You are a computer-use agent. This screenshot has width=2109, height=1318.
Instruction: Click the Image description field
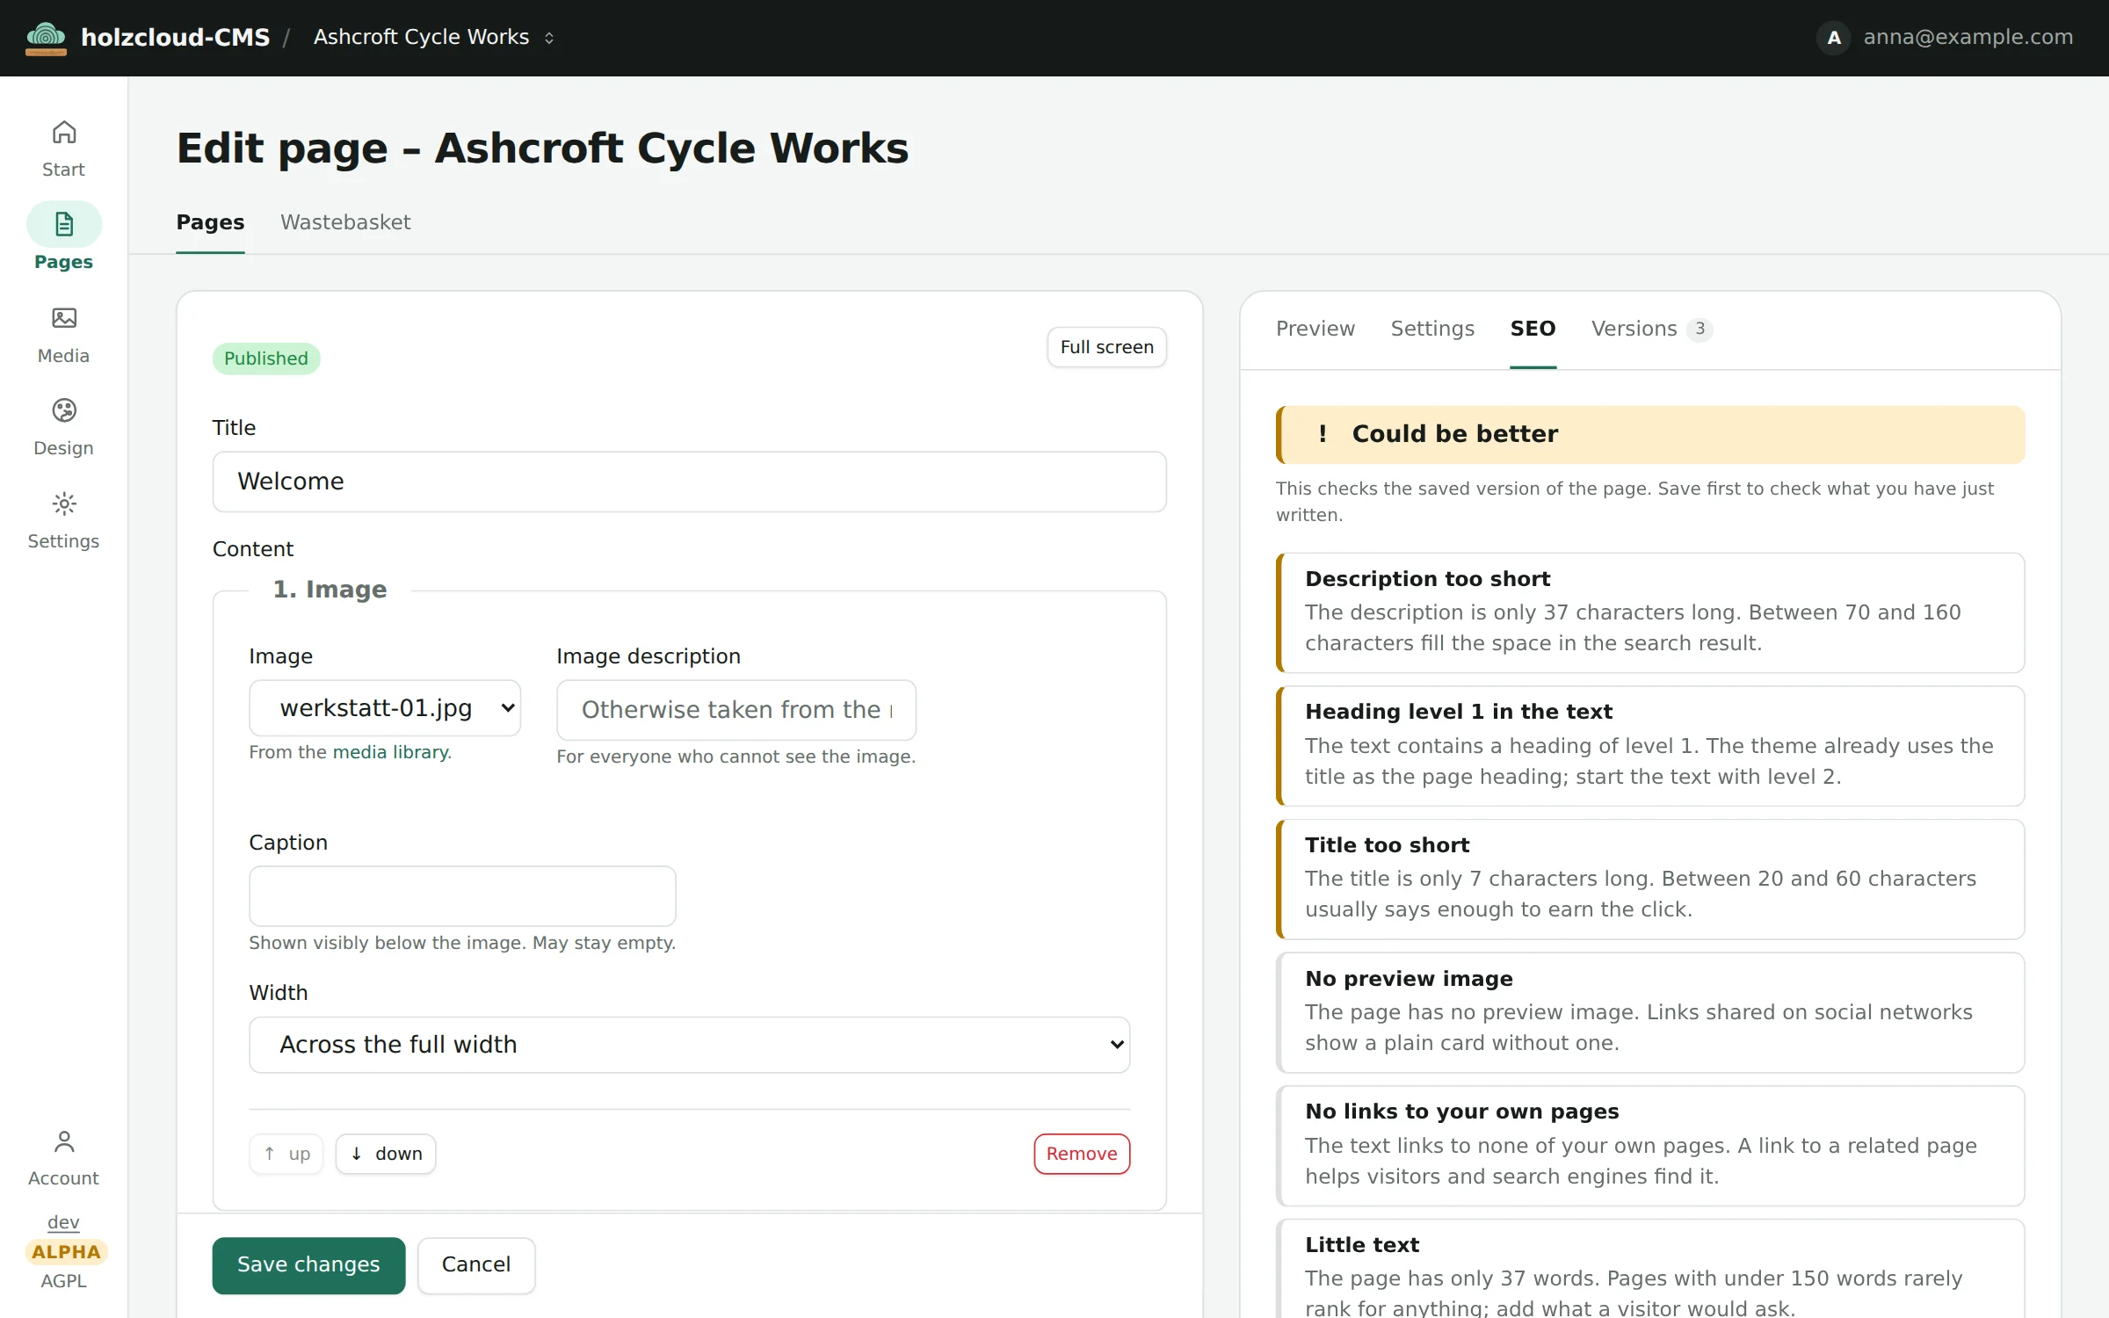736,709
